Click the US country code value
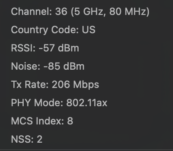 (x=89, y=30)
